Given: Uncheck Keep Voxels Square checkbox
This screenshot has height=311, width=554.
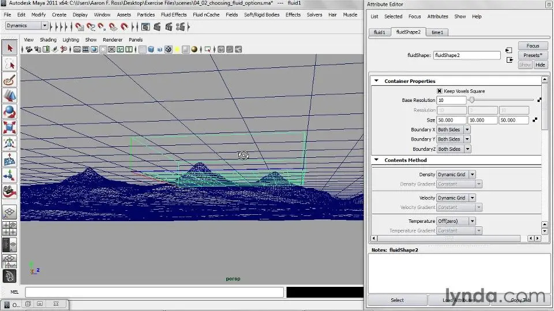Looking at the screenshot, I should (440, 91).
